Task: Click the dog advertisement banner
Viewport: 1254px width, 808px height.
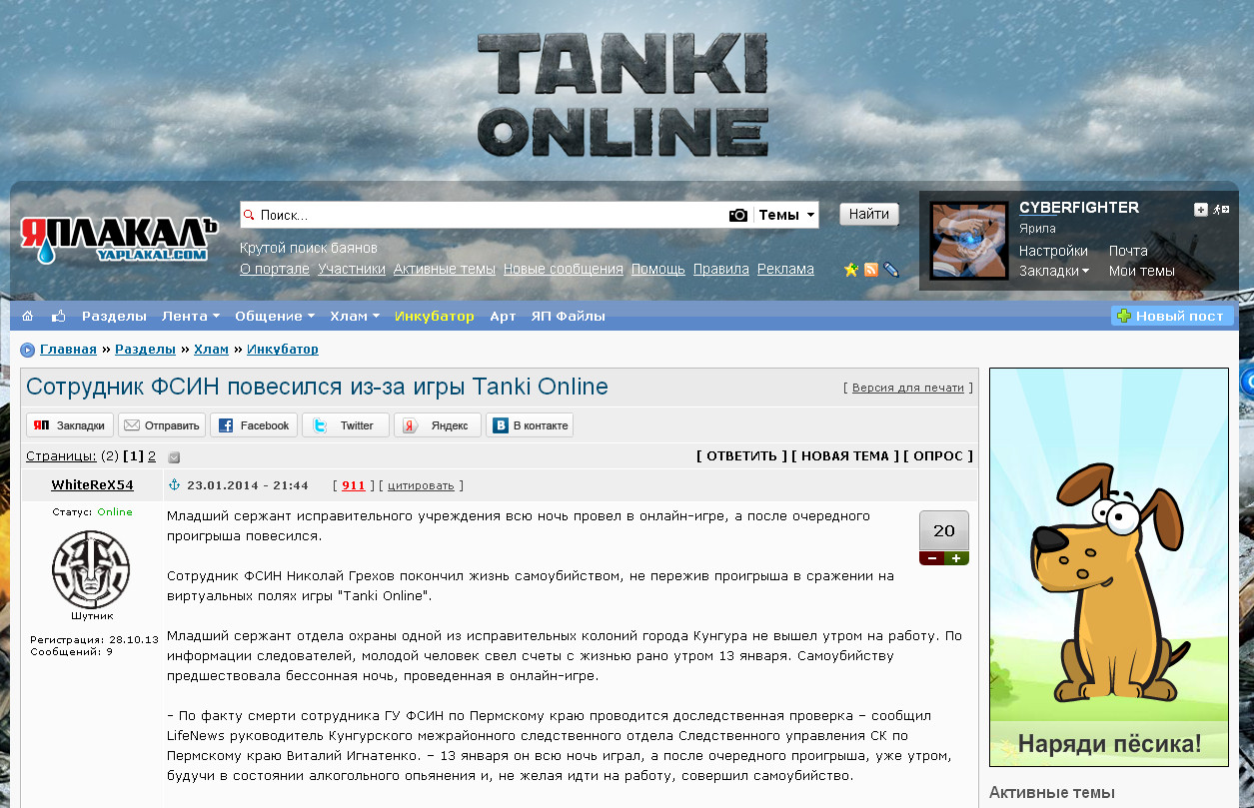Action: point(1109,567)
